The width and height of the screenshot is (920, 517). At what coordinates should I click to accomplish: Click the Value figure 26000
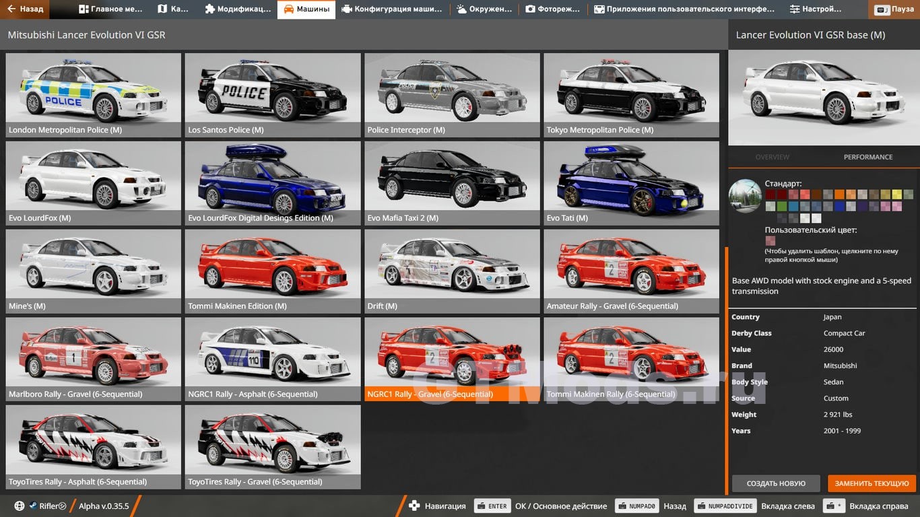point(833,349)
